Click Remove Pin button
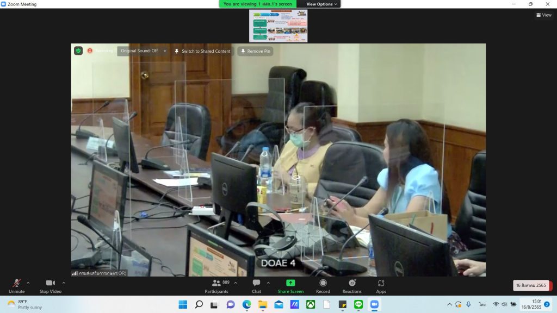557x313 pixels. click(256, 51)
